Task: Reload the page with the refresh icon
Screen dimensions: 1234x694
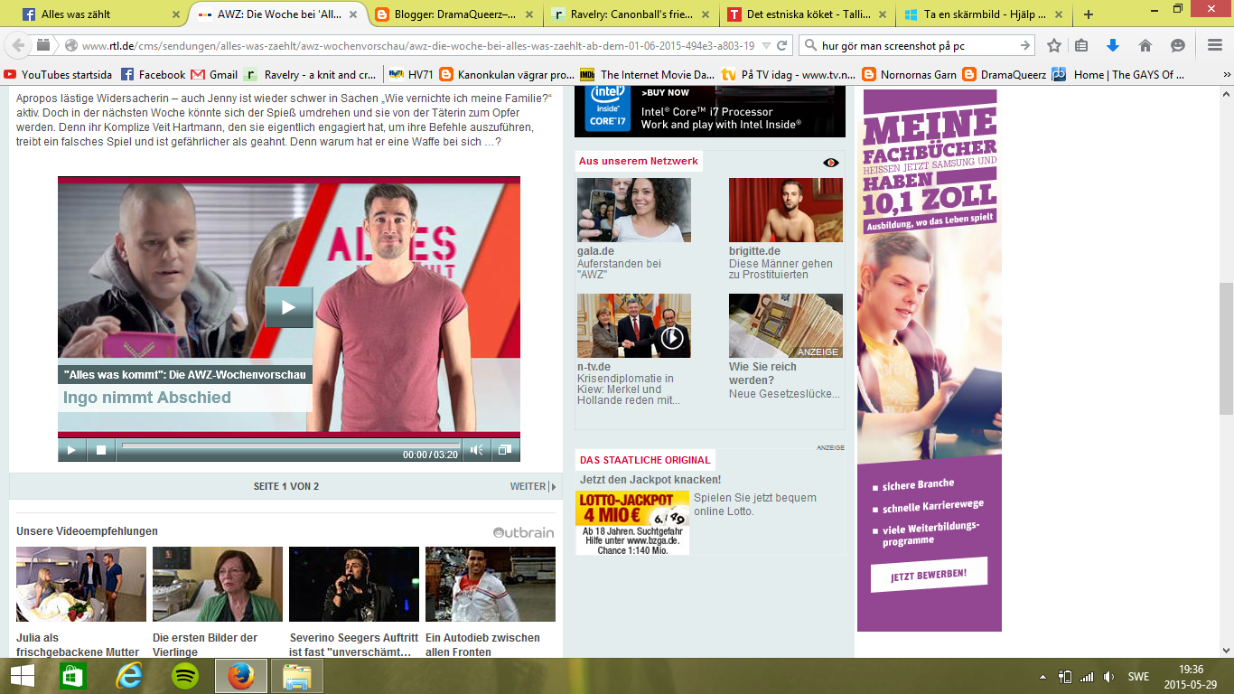Action: point(783,45)
